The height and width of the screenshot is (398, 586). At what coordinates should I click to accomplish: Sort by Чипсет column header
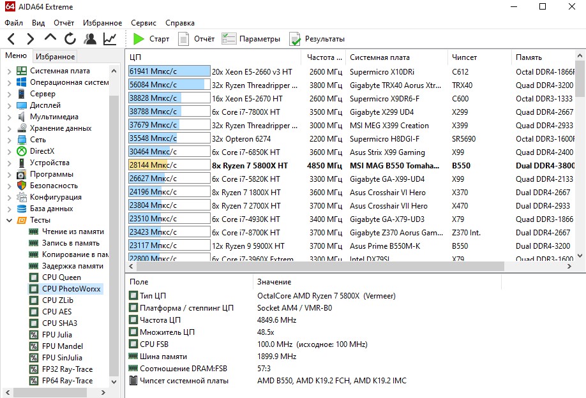(x=479, y=57)
